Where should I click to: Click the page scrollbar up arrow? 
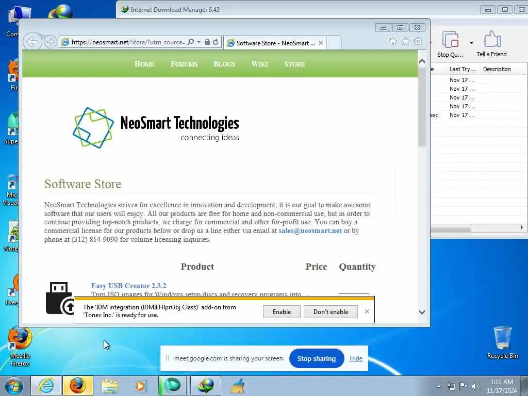pyautogui.click(x=422, y=61)
